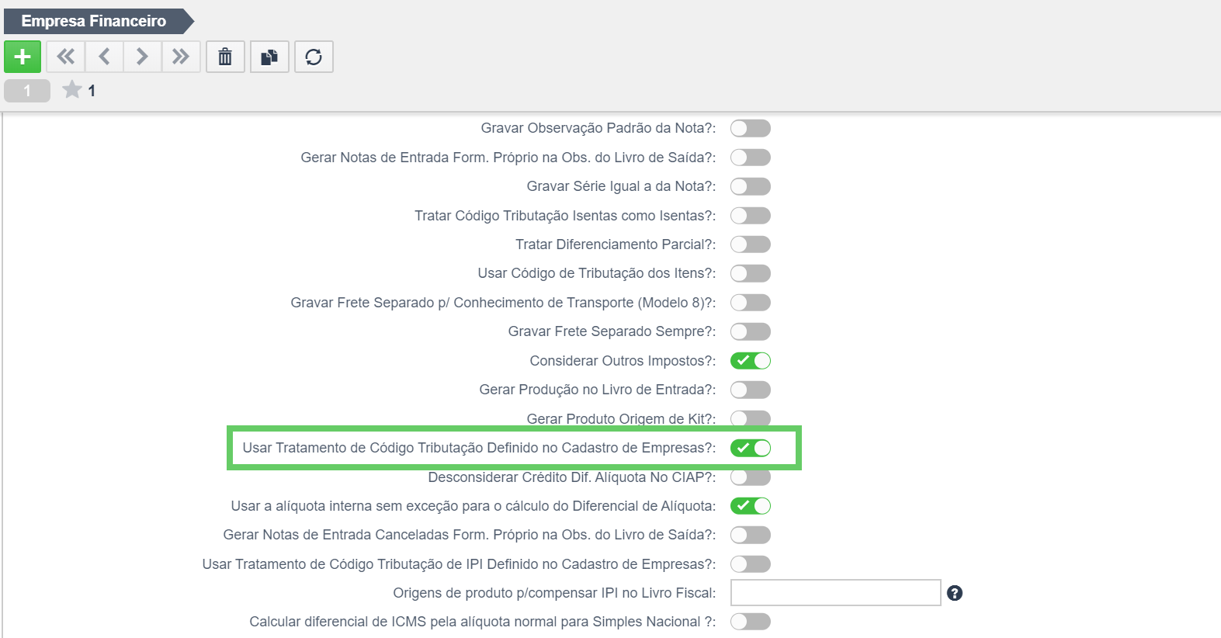Viewport: 1221px width, 638px height.
Task: Click the green add new record button
Action: point(23,57)
